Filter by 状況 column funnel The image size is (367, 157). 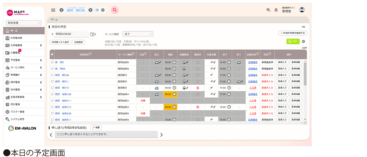point(270,55)
